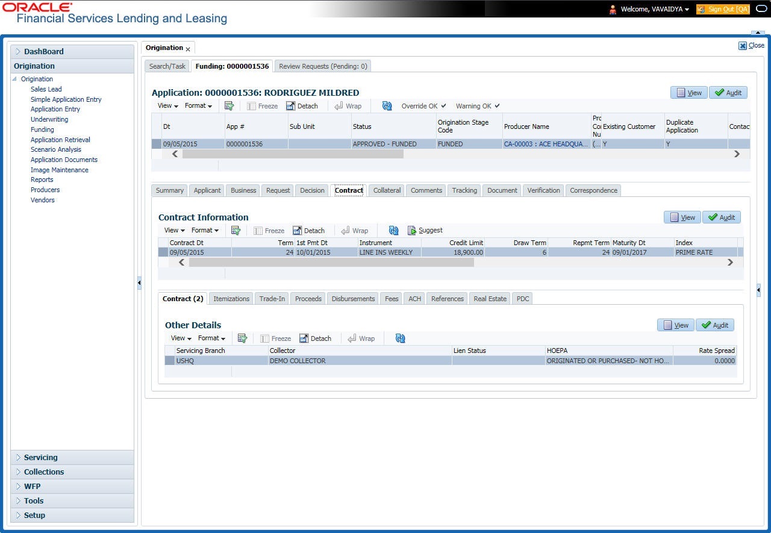Open View menu in Contract Information toolbar
Image resolution: width=771 pixels, height=533 pixels.
tap(174, 231)
